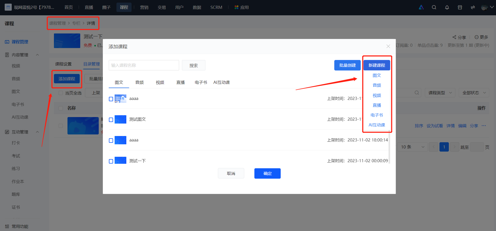496x231 pixels.
Task: Click the blue triangular logo icon in header
Action: 421,7
